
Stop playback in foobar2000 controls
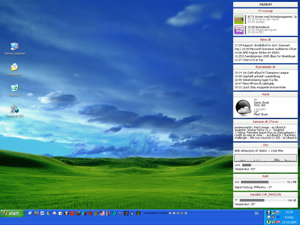pos(182,213)
